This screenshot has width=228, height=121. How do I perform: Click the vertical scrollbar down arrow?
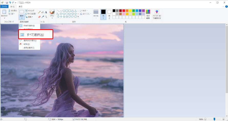227,116
